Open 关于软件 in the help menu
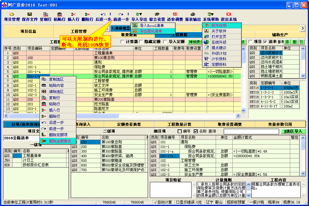Screen dimensions: 309x206 (222, 31)
